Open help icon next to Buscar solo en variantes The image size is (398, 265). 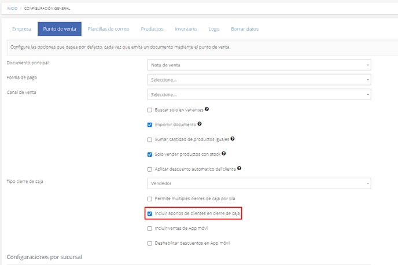tap(207, 109)
